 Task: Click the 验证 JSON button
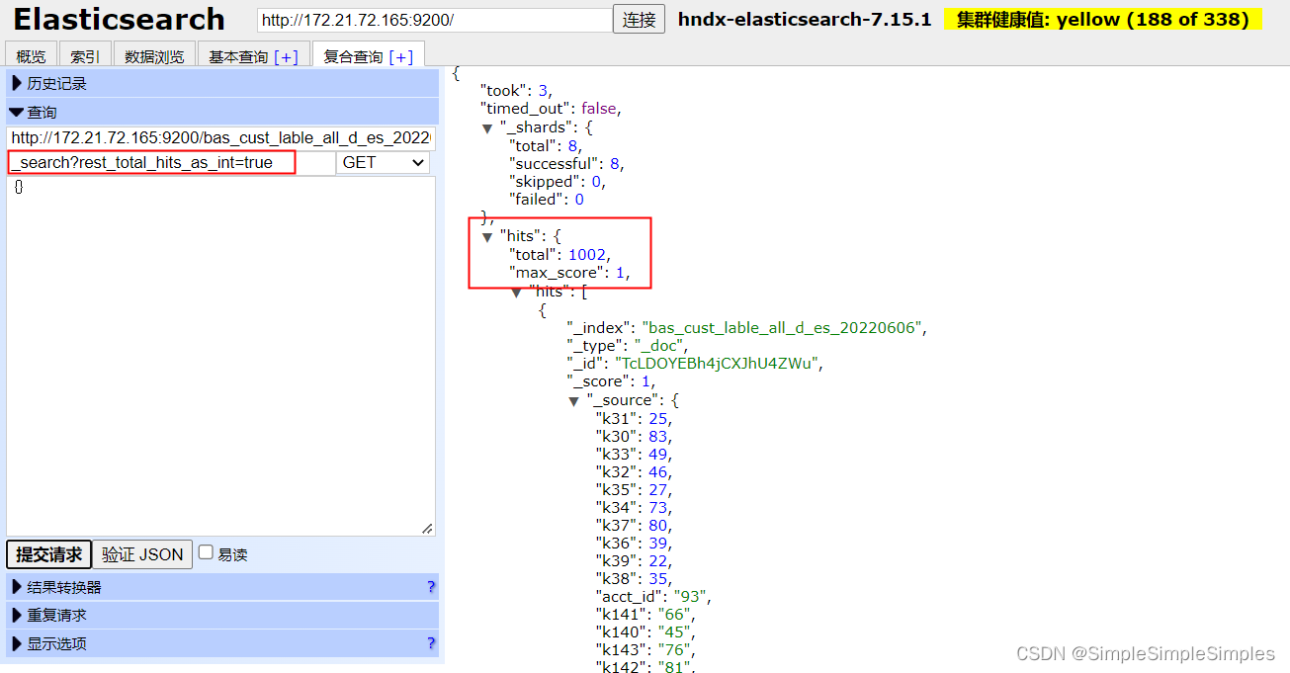point(141,553)
